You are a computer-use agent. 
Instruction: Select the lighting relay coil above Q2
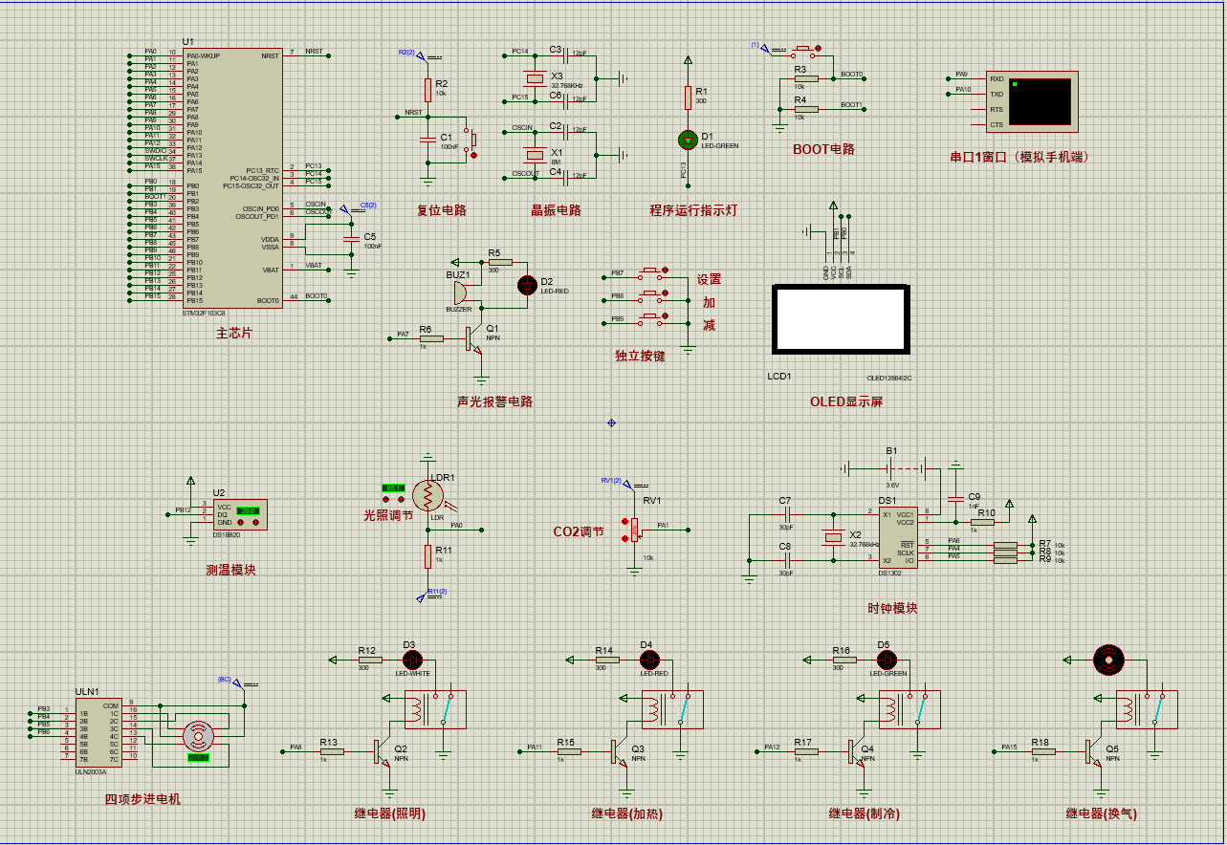click(413, 708)
